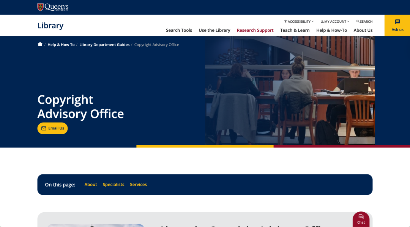This screenshot has height=227, width=410.
Task: Click the Accessibility person icon
Action: 285,22
